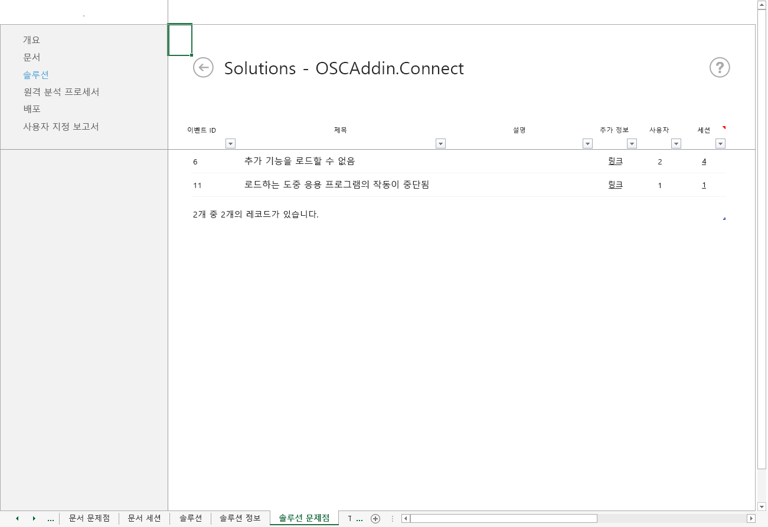Click the Solutions - OSCAddin.Connect heading
This screenshot has height=527, width=768.
tap(344, 68)
